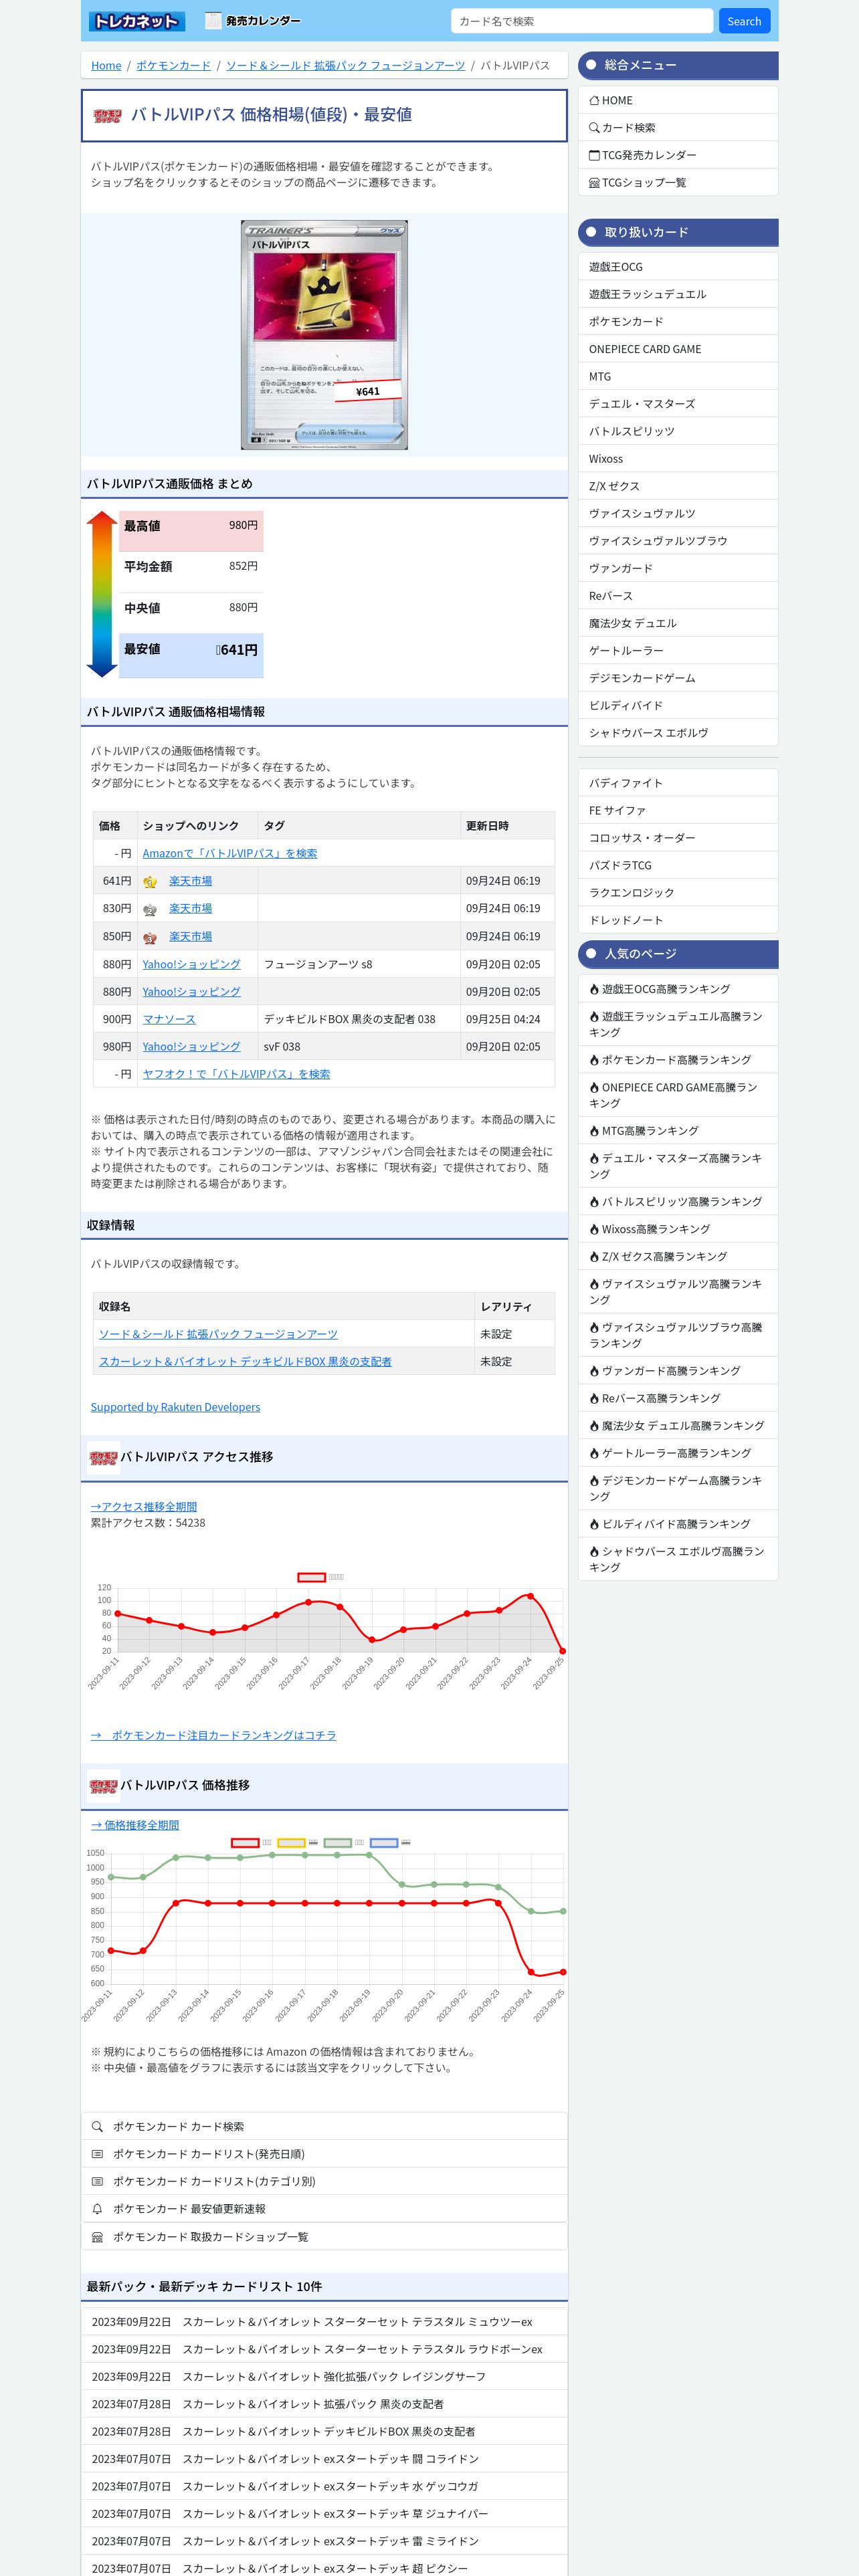
Task: Open 楽天市場 link for 641円
Action: tap(190, 881)
